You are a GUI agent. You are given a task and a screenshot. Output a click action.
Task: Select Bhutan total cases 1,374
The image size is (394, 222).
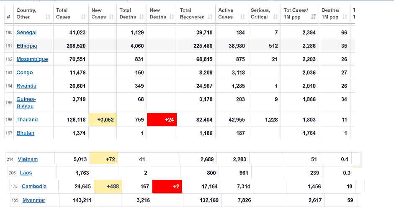click(x=79, y=133)
